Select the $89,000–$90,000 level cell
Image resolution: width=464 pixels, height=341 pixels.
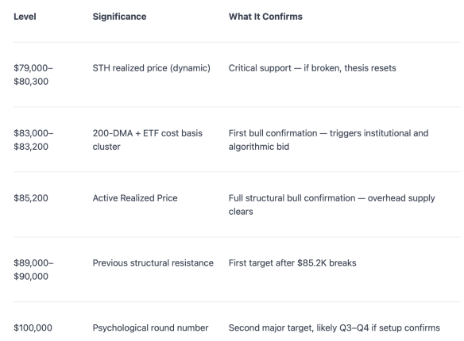[33, 270]
